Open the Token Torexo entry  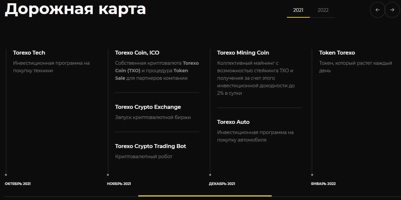[x=337, y=53]
